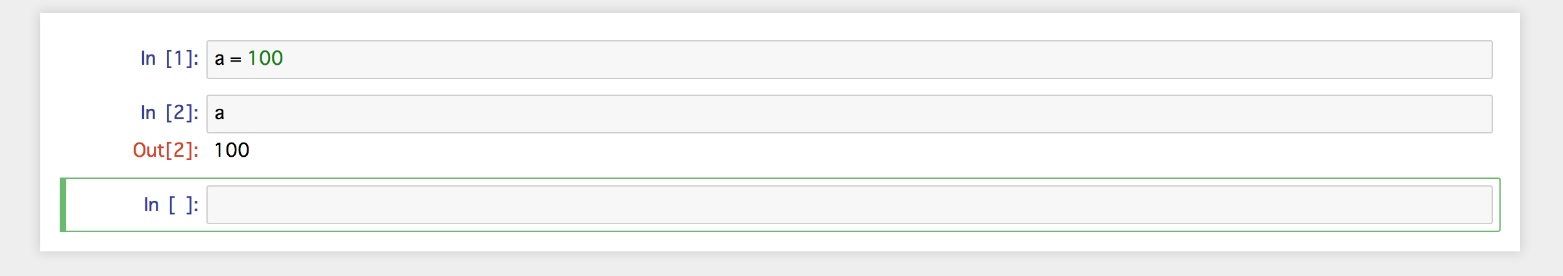The height and width of the screenshot is (276, 1563).
Task: Click white gap between first and second cells
Action: coord(849,87)
